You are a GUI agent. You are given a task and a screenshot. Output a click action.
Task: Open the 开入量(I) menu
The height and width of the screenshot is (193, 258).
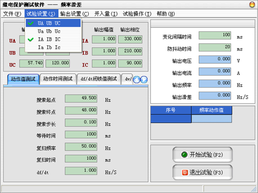(x=106, y=14)
